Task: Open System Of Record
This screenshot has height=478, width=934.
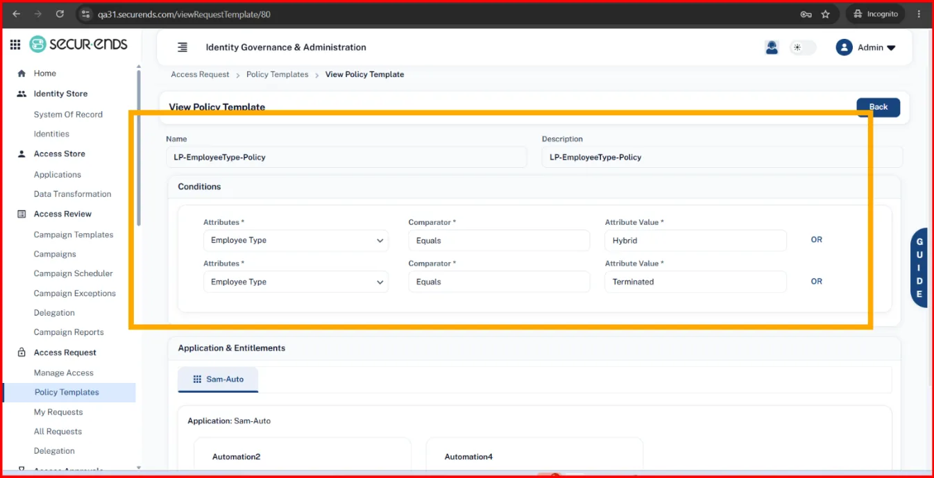Action: 68,114
